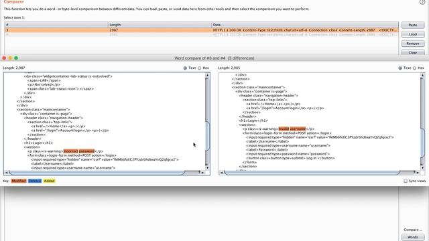Click left pane scroll down arrow
Image resolution: width=429 pixels, height=241 pixels.
coord(207,167)
